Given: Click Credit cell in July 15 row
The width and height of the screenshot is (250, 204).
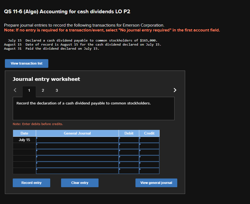Looking at the screenshot, I should [149, 140].
